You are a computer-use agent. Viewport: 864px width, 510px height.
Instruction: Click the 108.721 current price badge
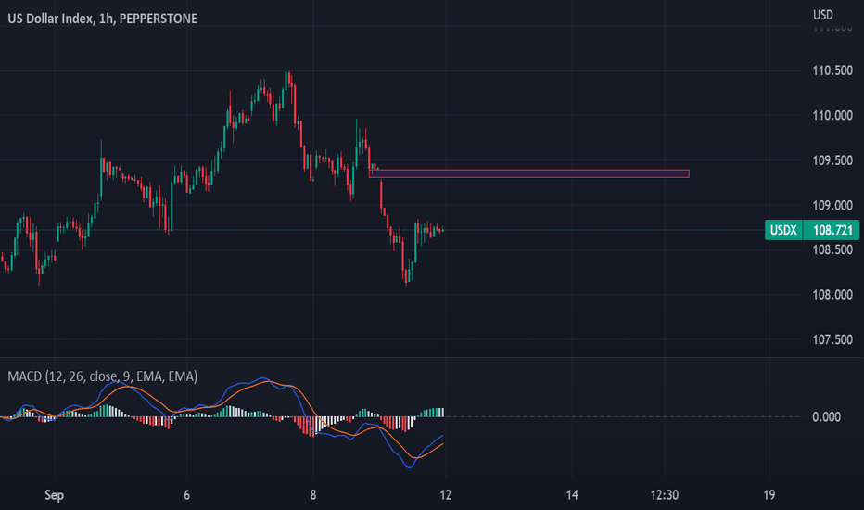pos(832,230)
